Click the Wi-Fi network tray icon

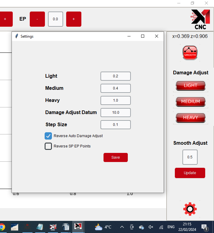(x=161, y=227)
